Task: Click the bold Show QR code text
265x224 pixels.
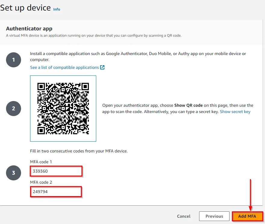Action: 189,106
